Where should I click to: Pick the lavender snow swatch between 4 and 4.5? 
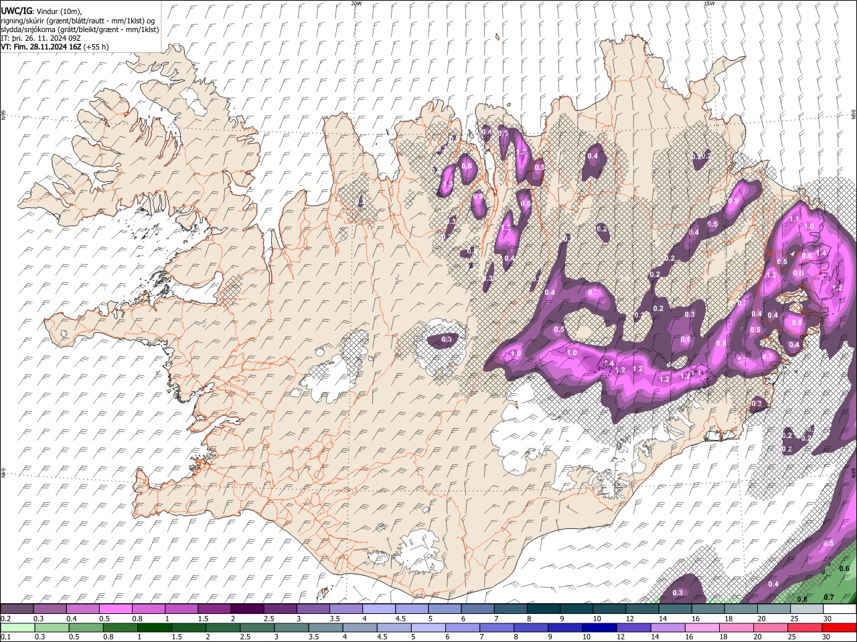[378, 609]
